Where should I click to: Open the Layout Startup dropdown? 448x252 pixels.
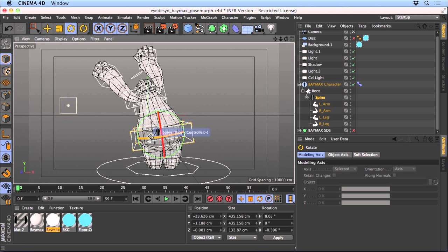(x=417, y=17)
